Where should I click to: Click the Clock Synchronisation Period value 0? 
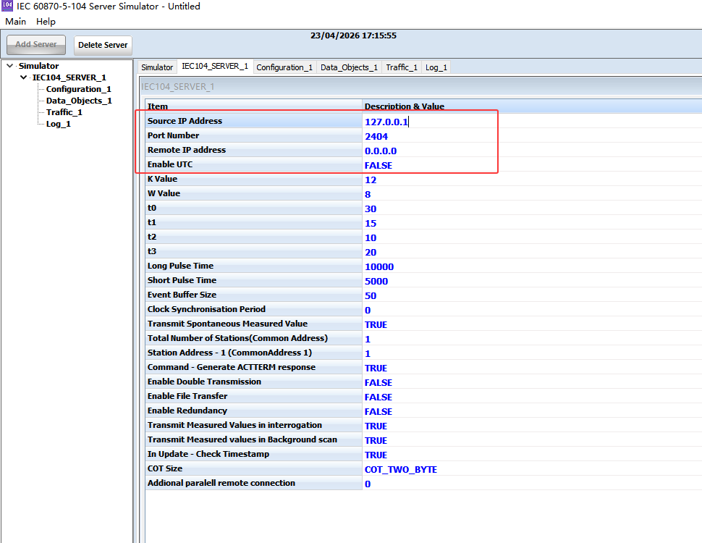pyautogui.click(x=368, y=310)
